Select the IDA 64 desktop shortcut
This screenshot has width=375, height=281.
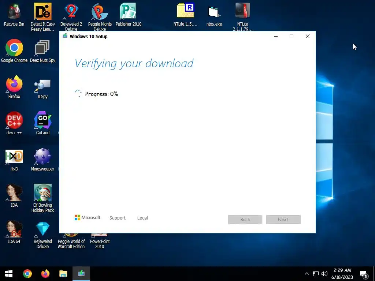coord(14,232)
